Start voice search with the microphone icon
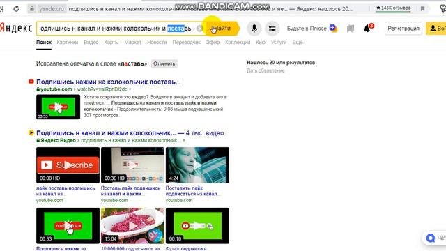Viewport: 446px width, 251px height. (254, 29)
